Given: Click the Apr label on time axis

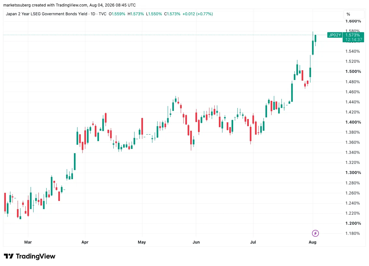Looking at the screenshot, I should coord(85,242).
